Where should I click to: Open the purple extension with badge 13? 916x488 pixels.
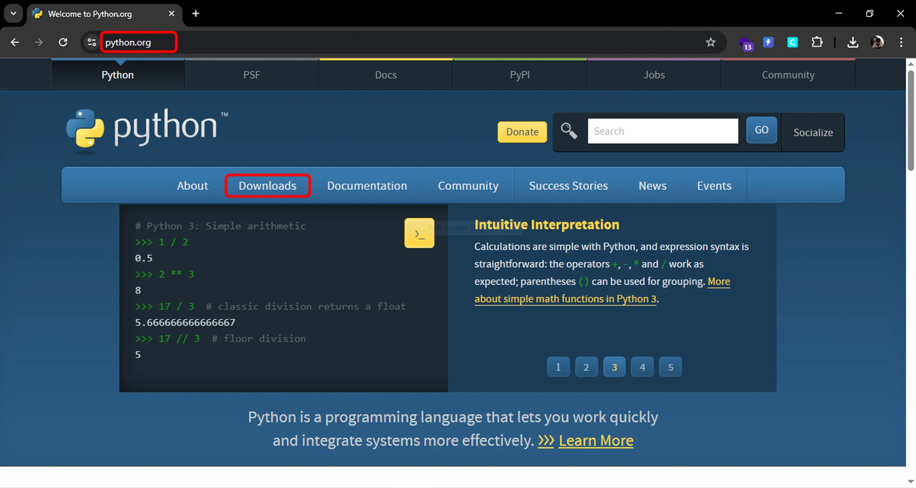pos(746,43)
